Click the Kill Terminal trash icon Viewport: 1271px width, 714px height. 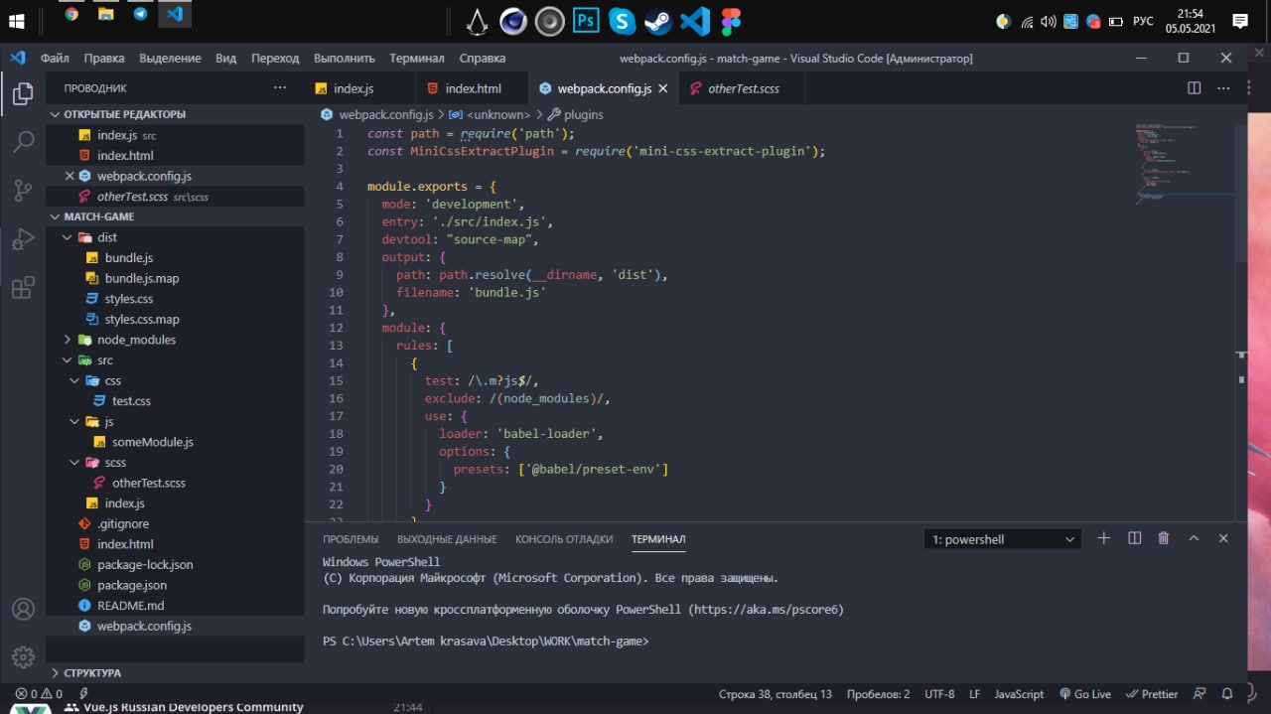pos(1164,538)
